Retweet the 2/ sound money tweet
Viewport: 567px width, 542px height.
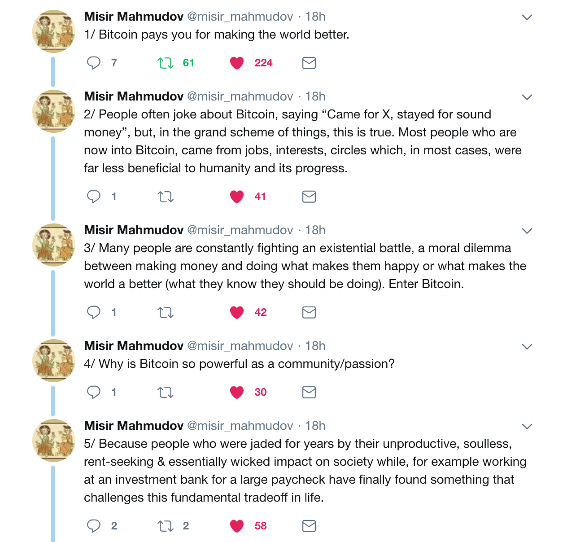[166, 197]
